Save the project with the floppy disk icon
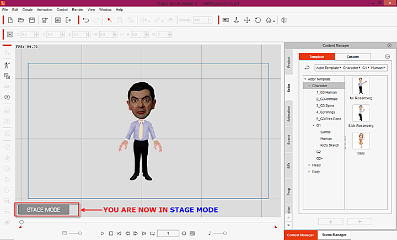 click(x=32, y=20)
